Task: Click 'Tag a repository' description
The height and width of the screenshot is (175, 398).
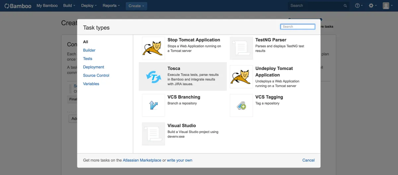Action: pos(267,103)
